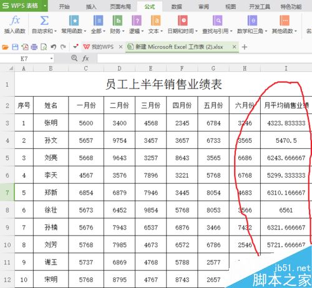The width and height of the screenshot is (312, 288).
Task: Click the zoom magnifier icon beside formula bar
Action: pyautogui.click(x=74, y=58)
